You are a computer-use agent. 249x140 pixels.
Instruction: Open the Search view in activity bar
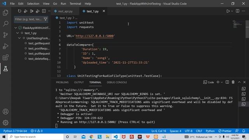point(5,24)
